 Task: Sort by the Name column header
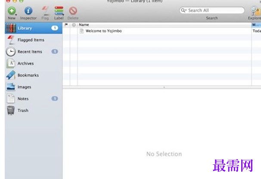coord(165,25)
